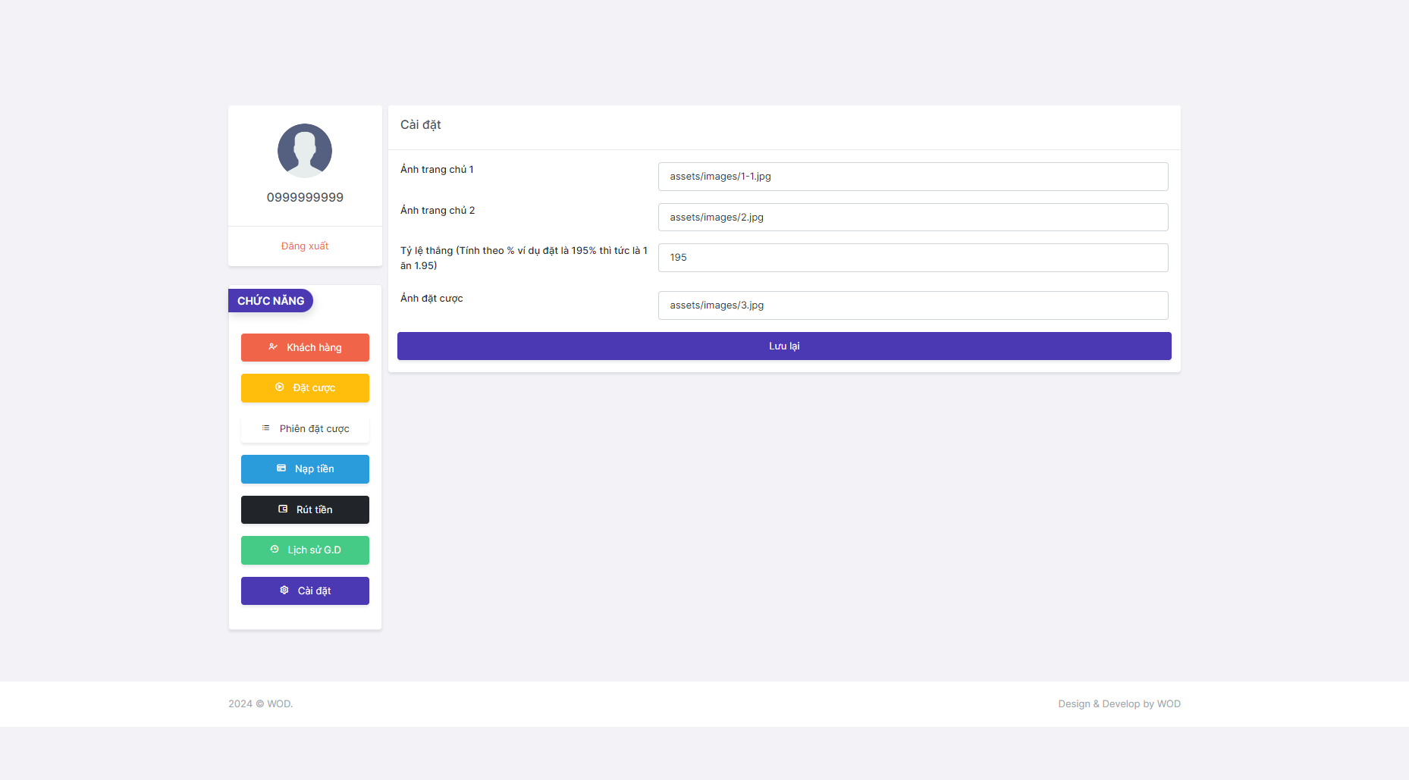Click the 0999999999 username text
1409x780 pixels.
305,197
